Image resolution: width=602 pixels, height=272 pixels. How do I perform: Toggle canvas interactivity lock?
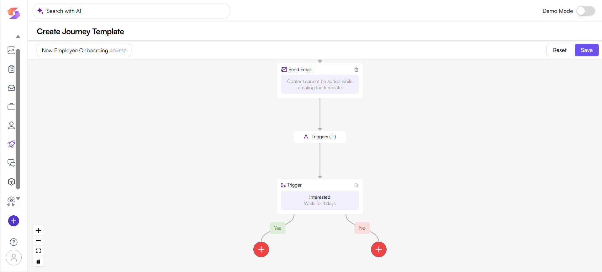tap(38, 261)
